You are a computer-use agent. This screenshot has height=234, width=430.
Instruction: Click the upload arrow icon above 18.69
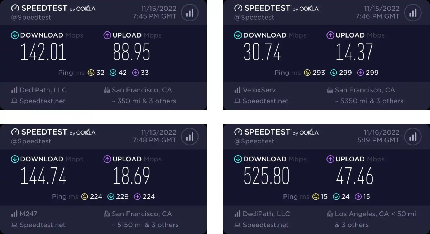coord(107,159)
